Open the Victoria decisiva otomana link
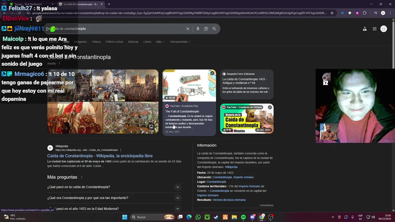Screen dimensions: 395x222 click(x=229, y=200)
